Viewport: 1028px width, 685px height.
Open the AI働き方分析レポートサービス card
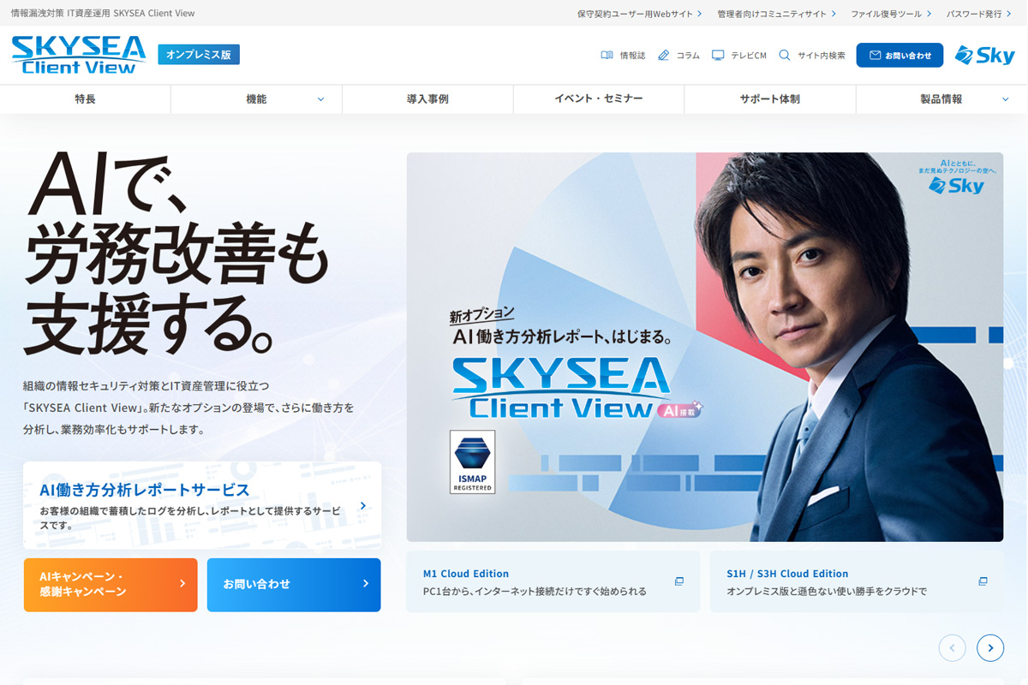coord(202,505)
